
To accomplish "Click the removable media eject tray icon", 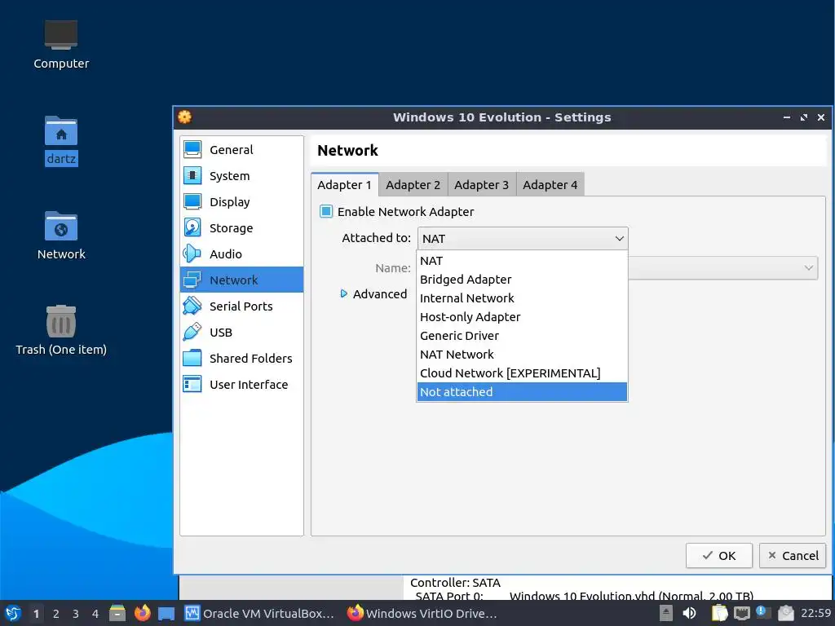I will point(665,614).
